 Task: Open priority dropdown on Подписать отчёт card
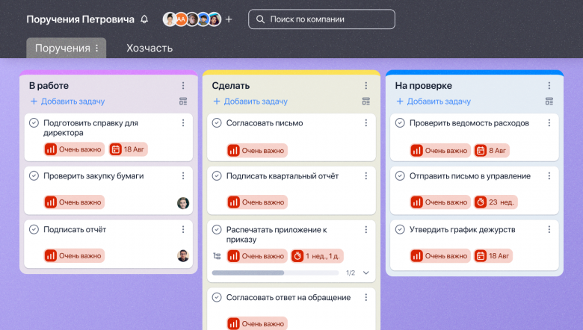[74, 256]
